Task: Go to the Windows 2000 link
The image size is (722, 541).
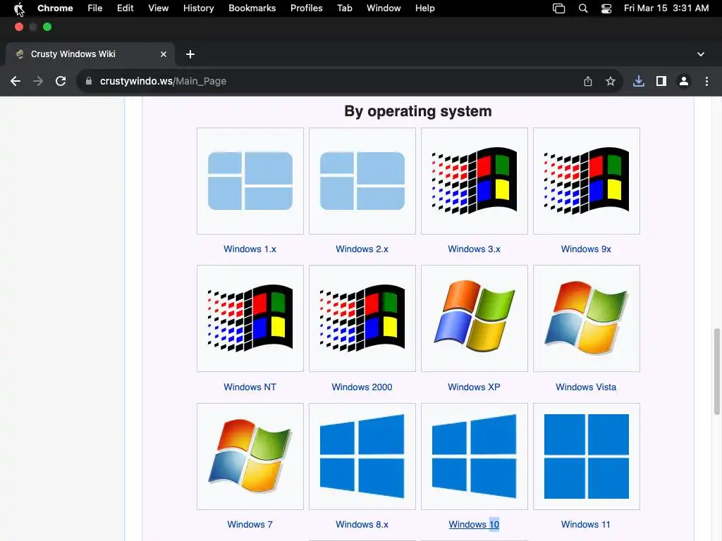Action: (362, 387)
